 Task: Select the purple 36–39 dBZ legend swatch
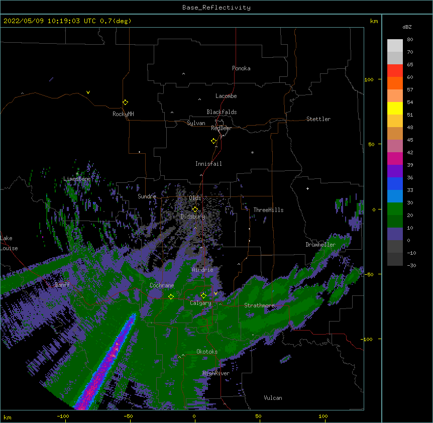coord(395,171)
